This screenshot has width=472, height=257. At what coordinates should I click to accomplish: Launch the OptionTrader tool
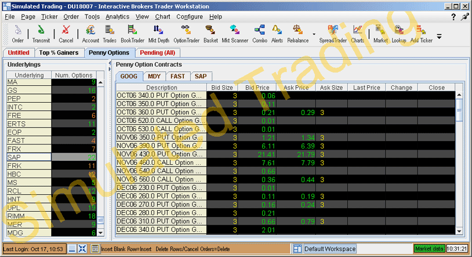(186, 34)
